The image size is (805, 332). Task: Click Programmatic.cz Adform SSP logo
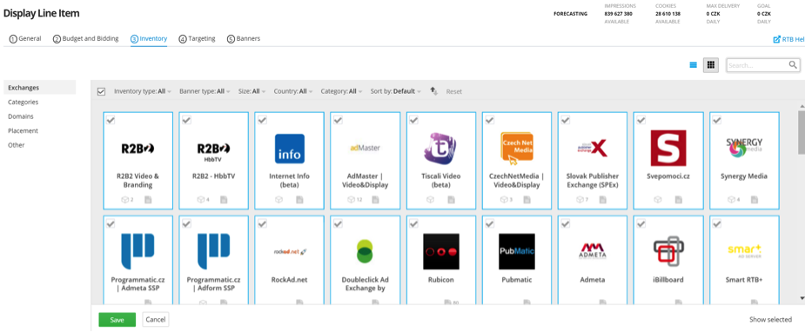213,251
